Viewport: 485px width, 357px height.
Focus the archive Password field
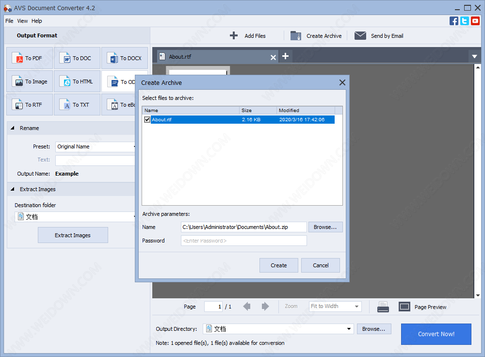pos(244,241)
